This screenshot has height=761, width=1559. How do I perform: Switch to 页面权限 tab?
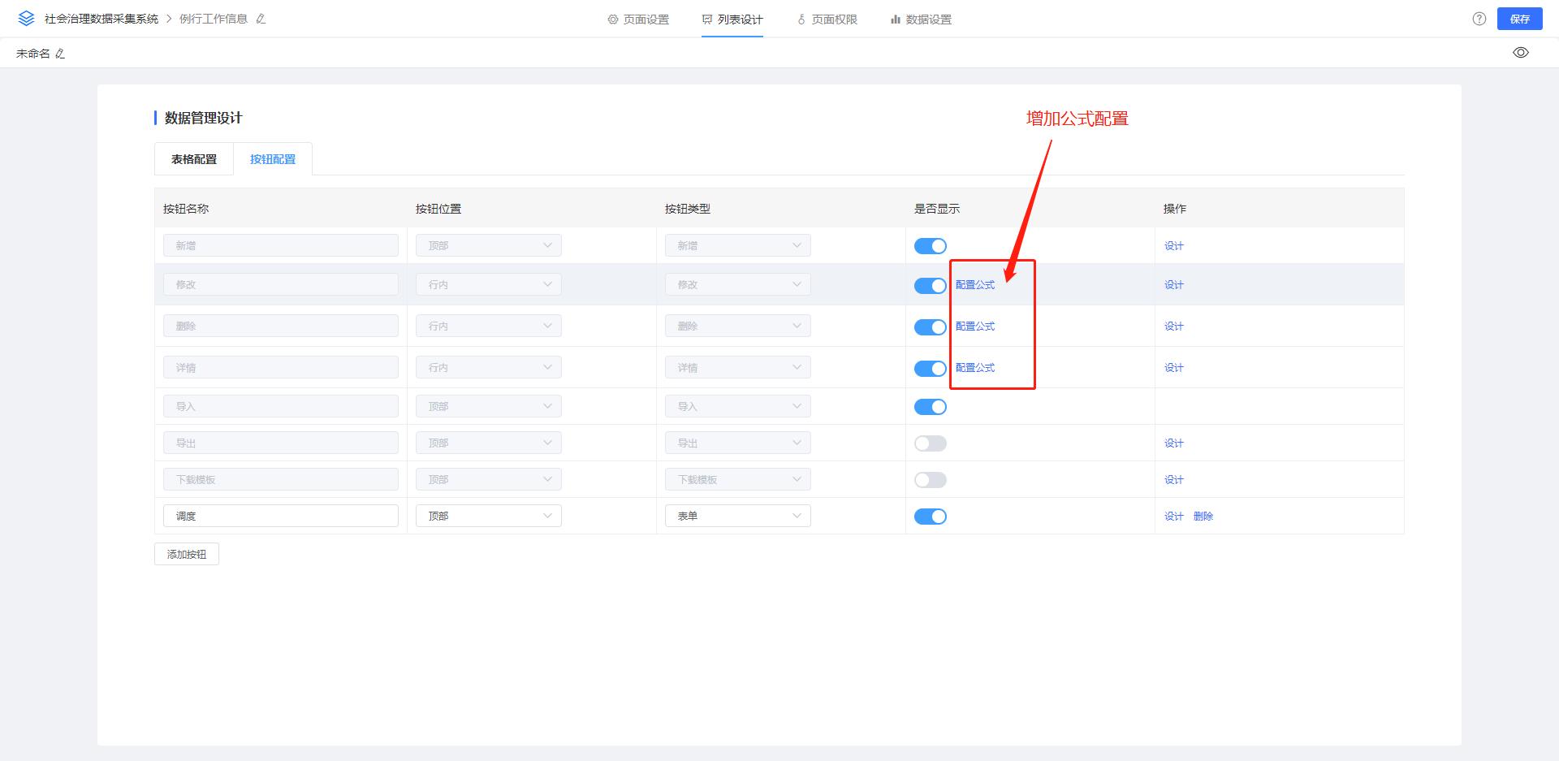point(827,19)
